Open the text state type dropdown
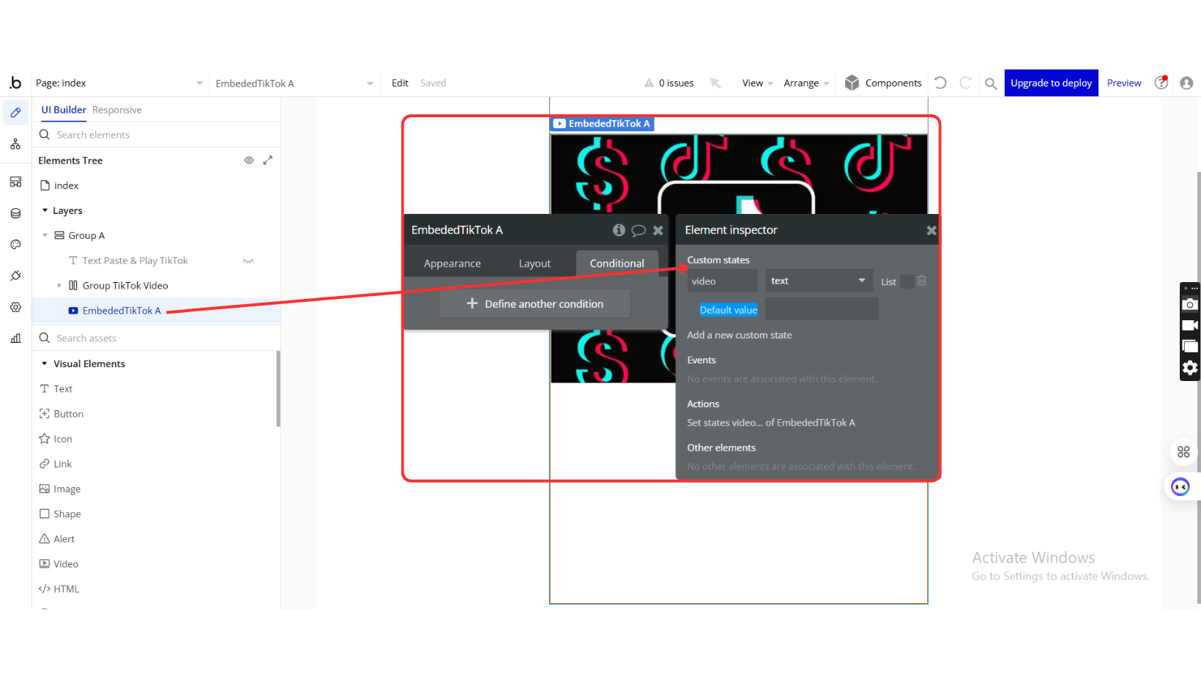 (819, 281)
